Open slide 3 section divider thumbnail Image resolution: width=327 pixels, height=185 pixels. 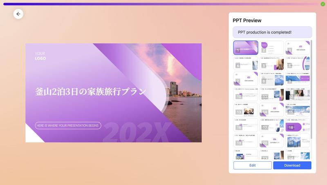coord(298,47)
